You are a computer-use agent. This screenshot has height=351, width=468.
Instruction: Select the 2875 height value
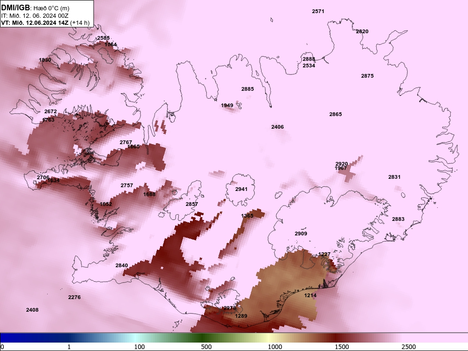pyautogui.click(x=367, y=76)
